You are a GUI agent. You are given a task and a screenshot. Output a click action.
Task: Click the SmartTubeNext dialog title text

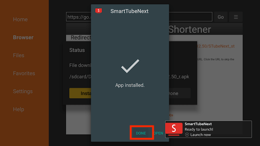coord(129,11)
